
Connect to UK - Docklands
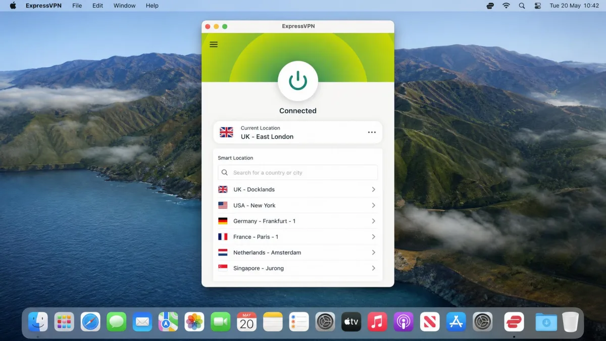click(x=298, y=189)
